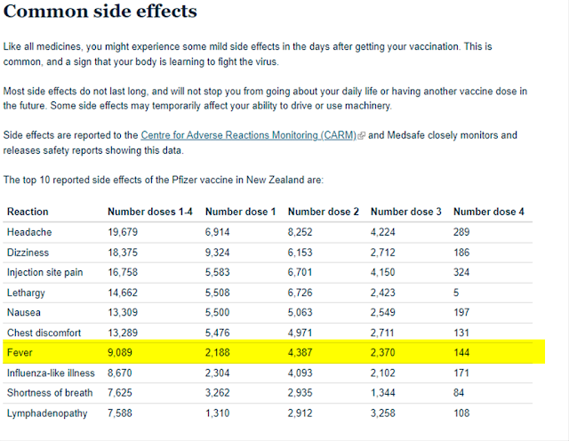Click the Dizziness row label

point(28,253)
